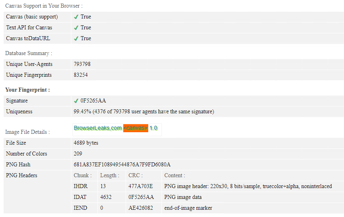Image resolution: width=344 pixels, height=217 pixels.
Task: Click the PNG Hash value 681A837EF108949544876A7F9FD6080A
Action: tap(122, 164)
